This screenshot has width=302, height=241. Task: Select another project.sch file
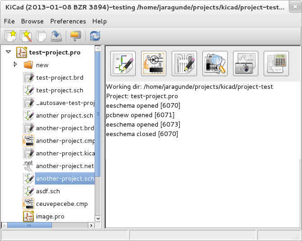pos(64,115)
